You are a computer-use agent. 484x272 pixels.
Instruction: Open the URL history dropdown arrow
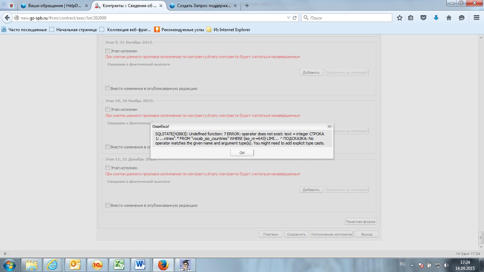coord(288,18)
